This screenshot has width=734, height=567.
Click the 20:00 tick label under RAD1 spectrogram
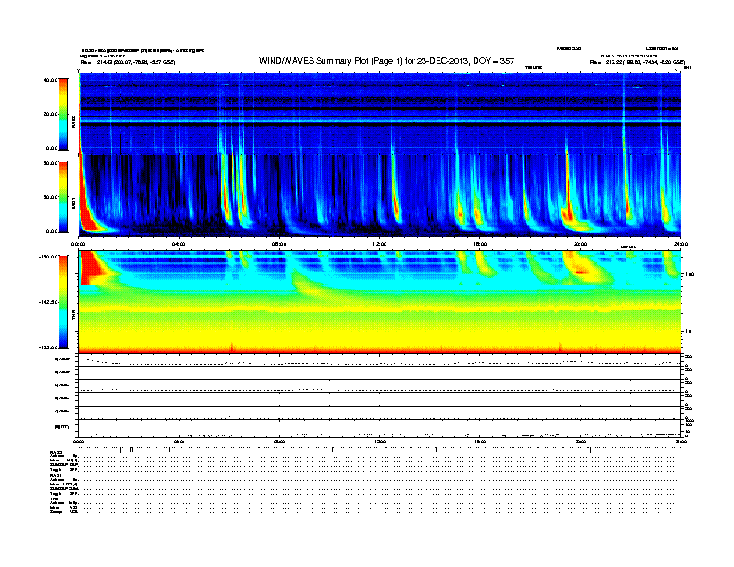580,244
